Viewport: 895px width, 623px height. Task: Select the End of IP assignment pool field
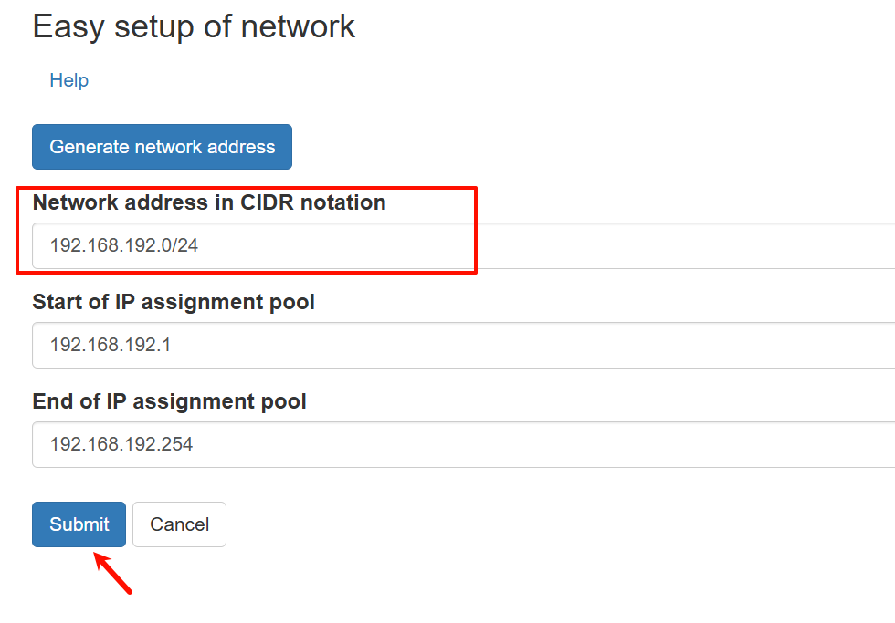click(x=457, y=444)
